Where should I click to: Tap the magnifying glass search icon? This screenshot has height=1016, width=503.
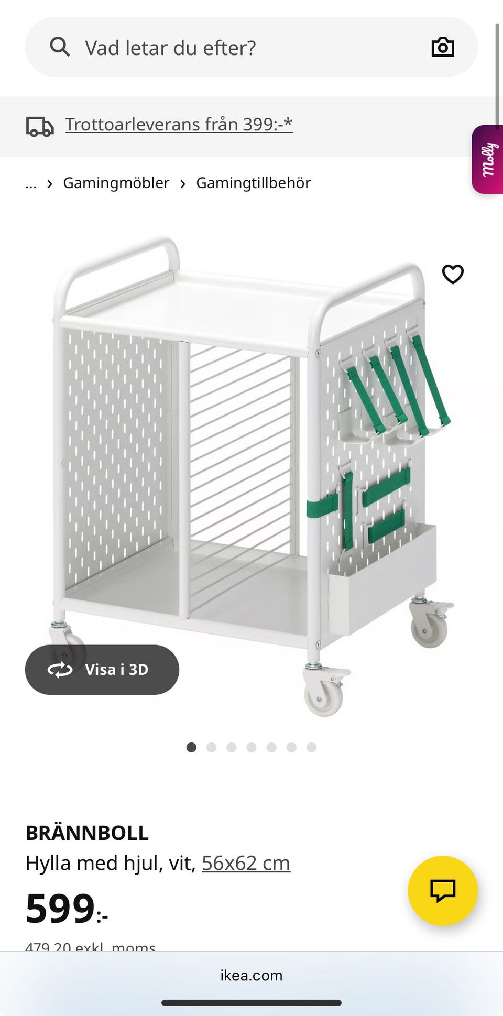coord(60,47)
